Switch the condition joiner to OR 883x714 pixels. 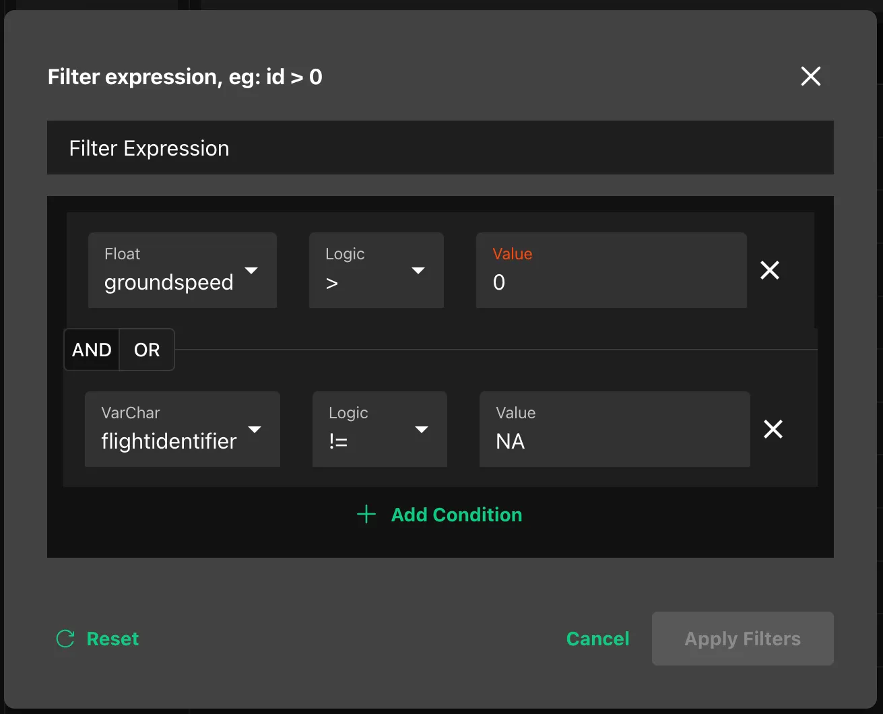pos(147,350)
